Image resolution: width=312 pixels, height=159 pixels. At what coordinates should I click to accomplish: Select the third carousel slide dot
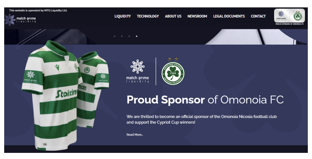point(129,36)
